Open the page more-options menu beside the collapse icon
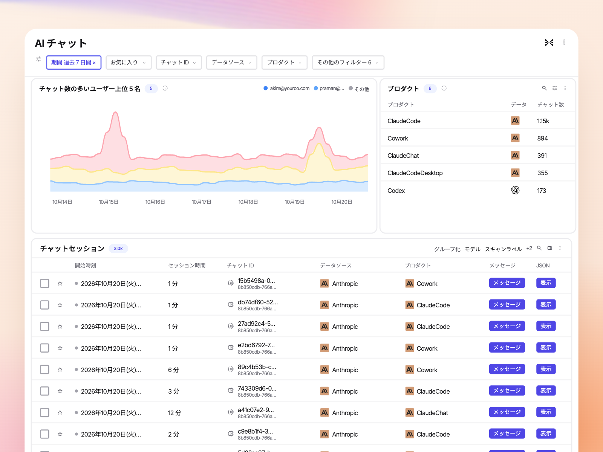The height and width of the screenshot is (452, 603). 564,42
